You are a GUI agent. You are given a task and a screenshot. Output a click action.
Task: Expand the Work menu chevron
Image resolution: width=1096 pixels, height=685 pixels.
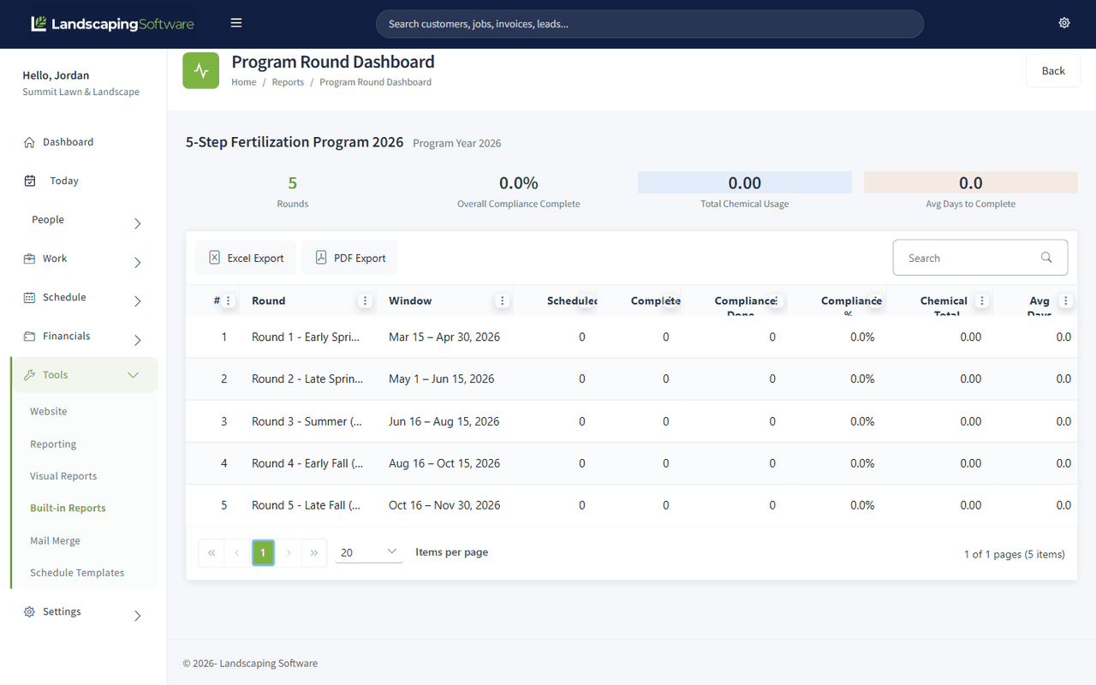coord(138,263)
